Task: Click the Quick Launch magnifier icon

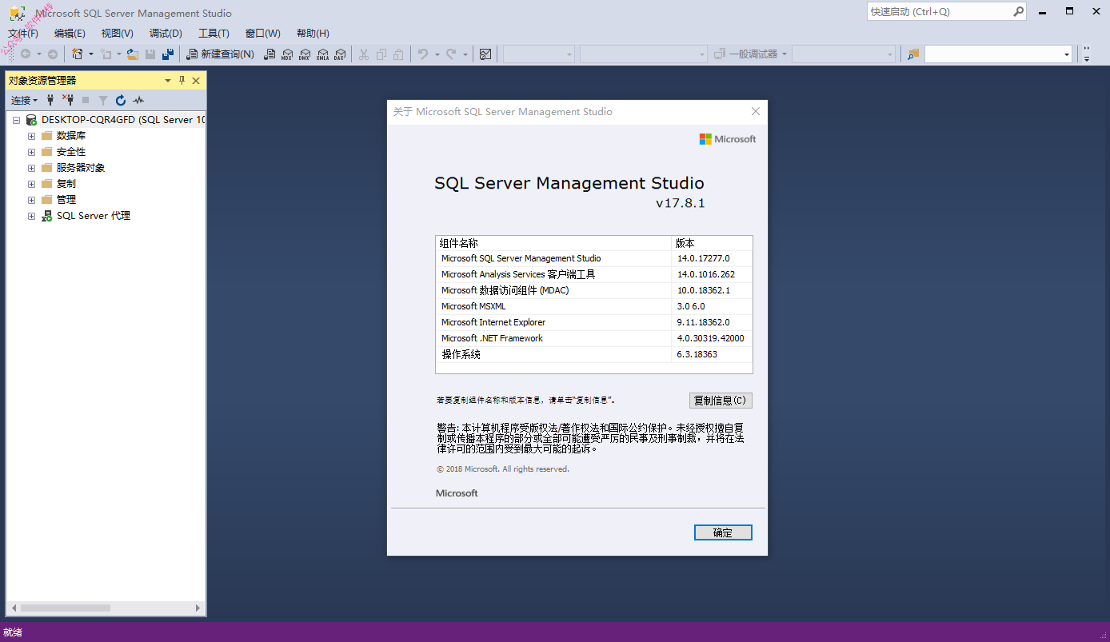Action: (x=1019, y=11)
